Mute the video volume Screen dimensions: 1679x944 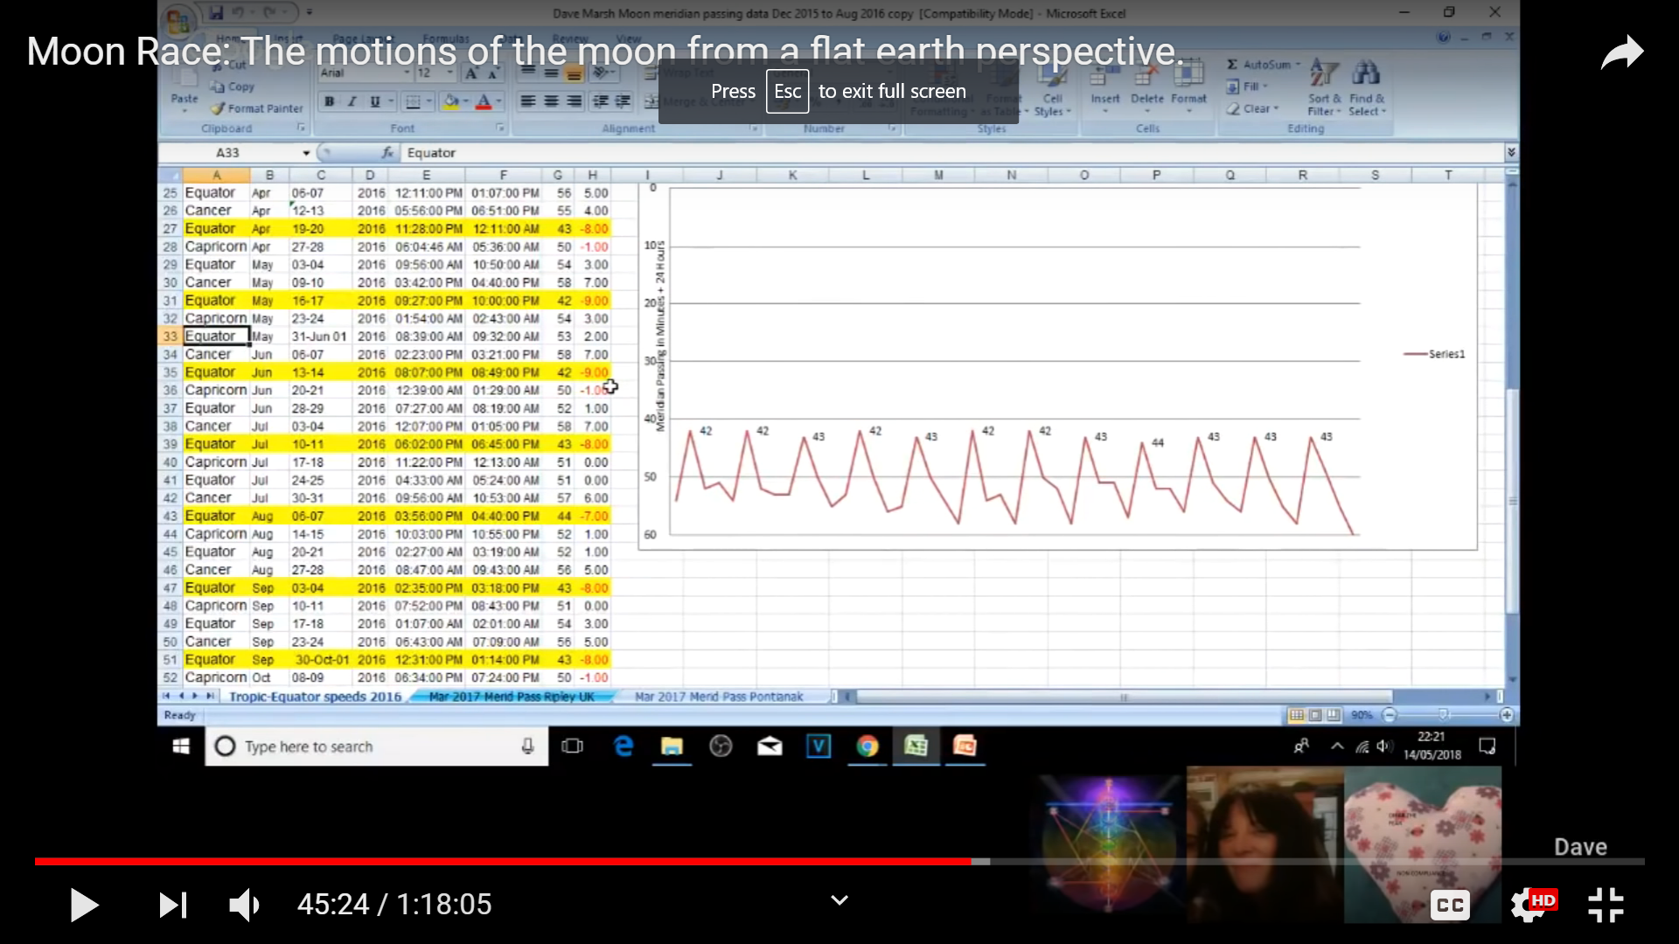[244, 905]
